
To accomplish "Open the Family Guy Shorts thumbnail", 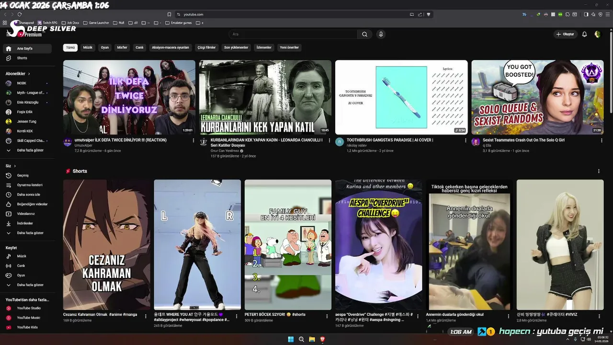I will click(x=288, y=244).
